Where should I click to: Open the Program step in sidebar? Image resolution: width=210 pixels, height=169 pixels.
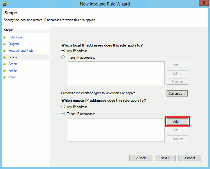[14, 44]
